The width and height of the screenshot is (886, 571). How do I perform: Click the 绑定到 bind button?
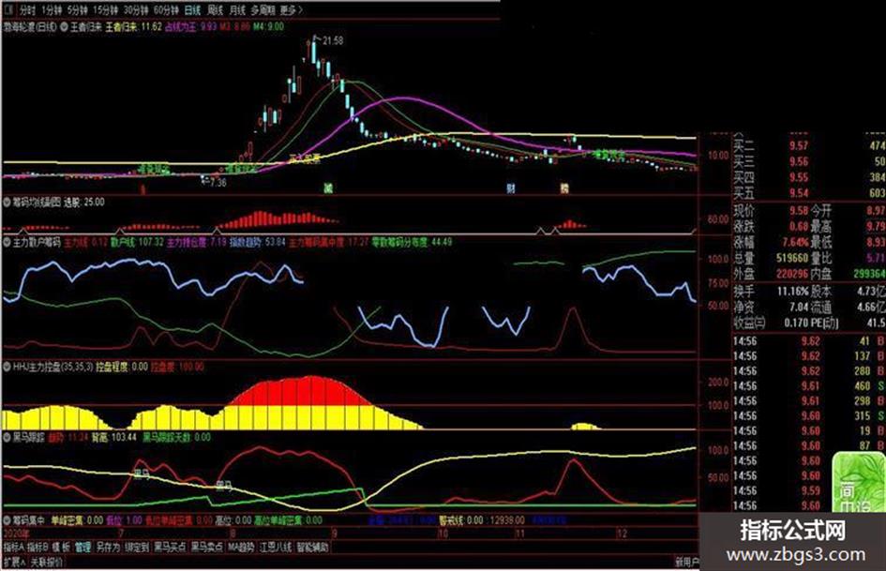(x=137, y=547)
